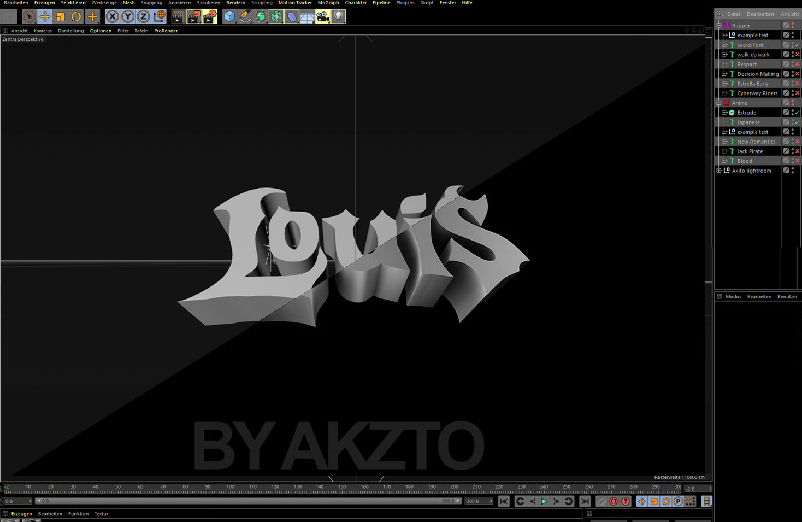Open the material manager Erzeugen menu
Screen dimensions: 802x522
click(22, 514)
